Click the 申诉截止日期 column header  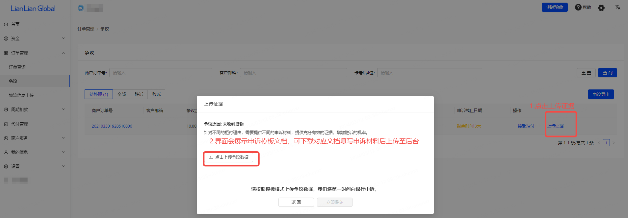[469, 110]
